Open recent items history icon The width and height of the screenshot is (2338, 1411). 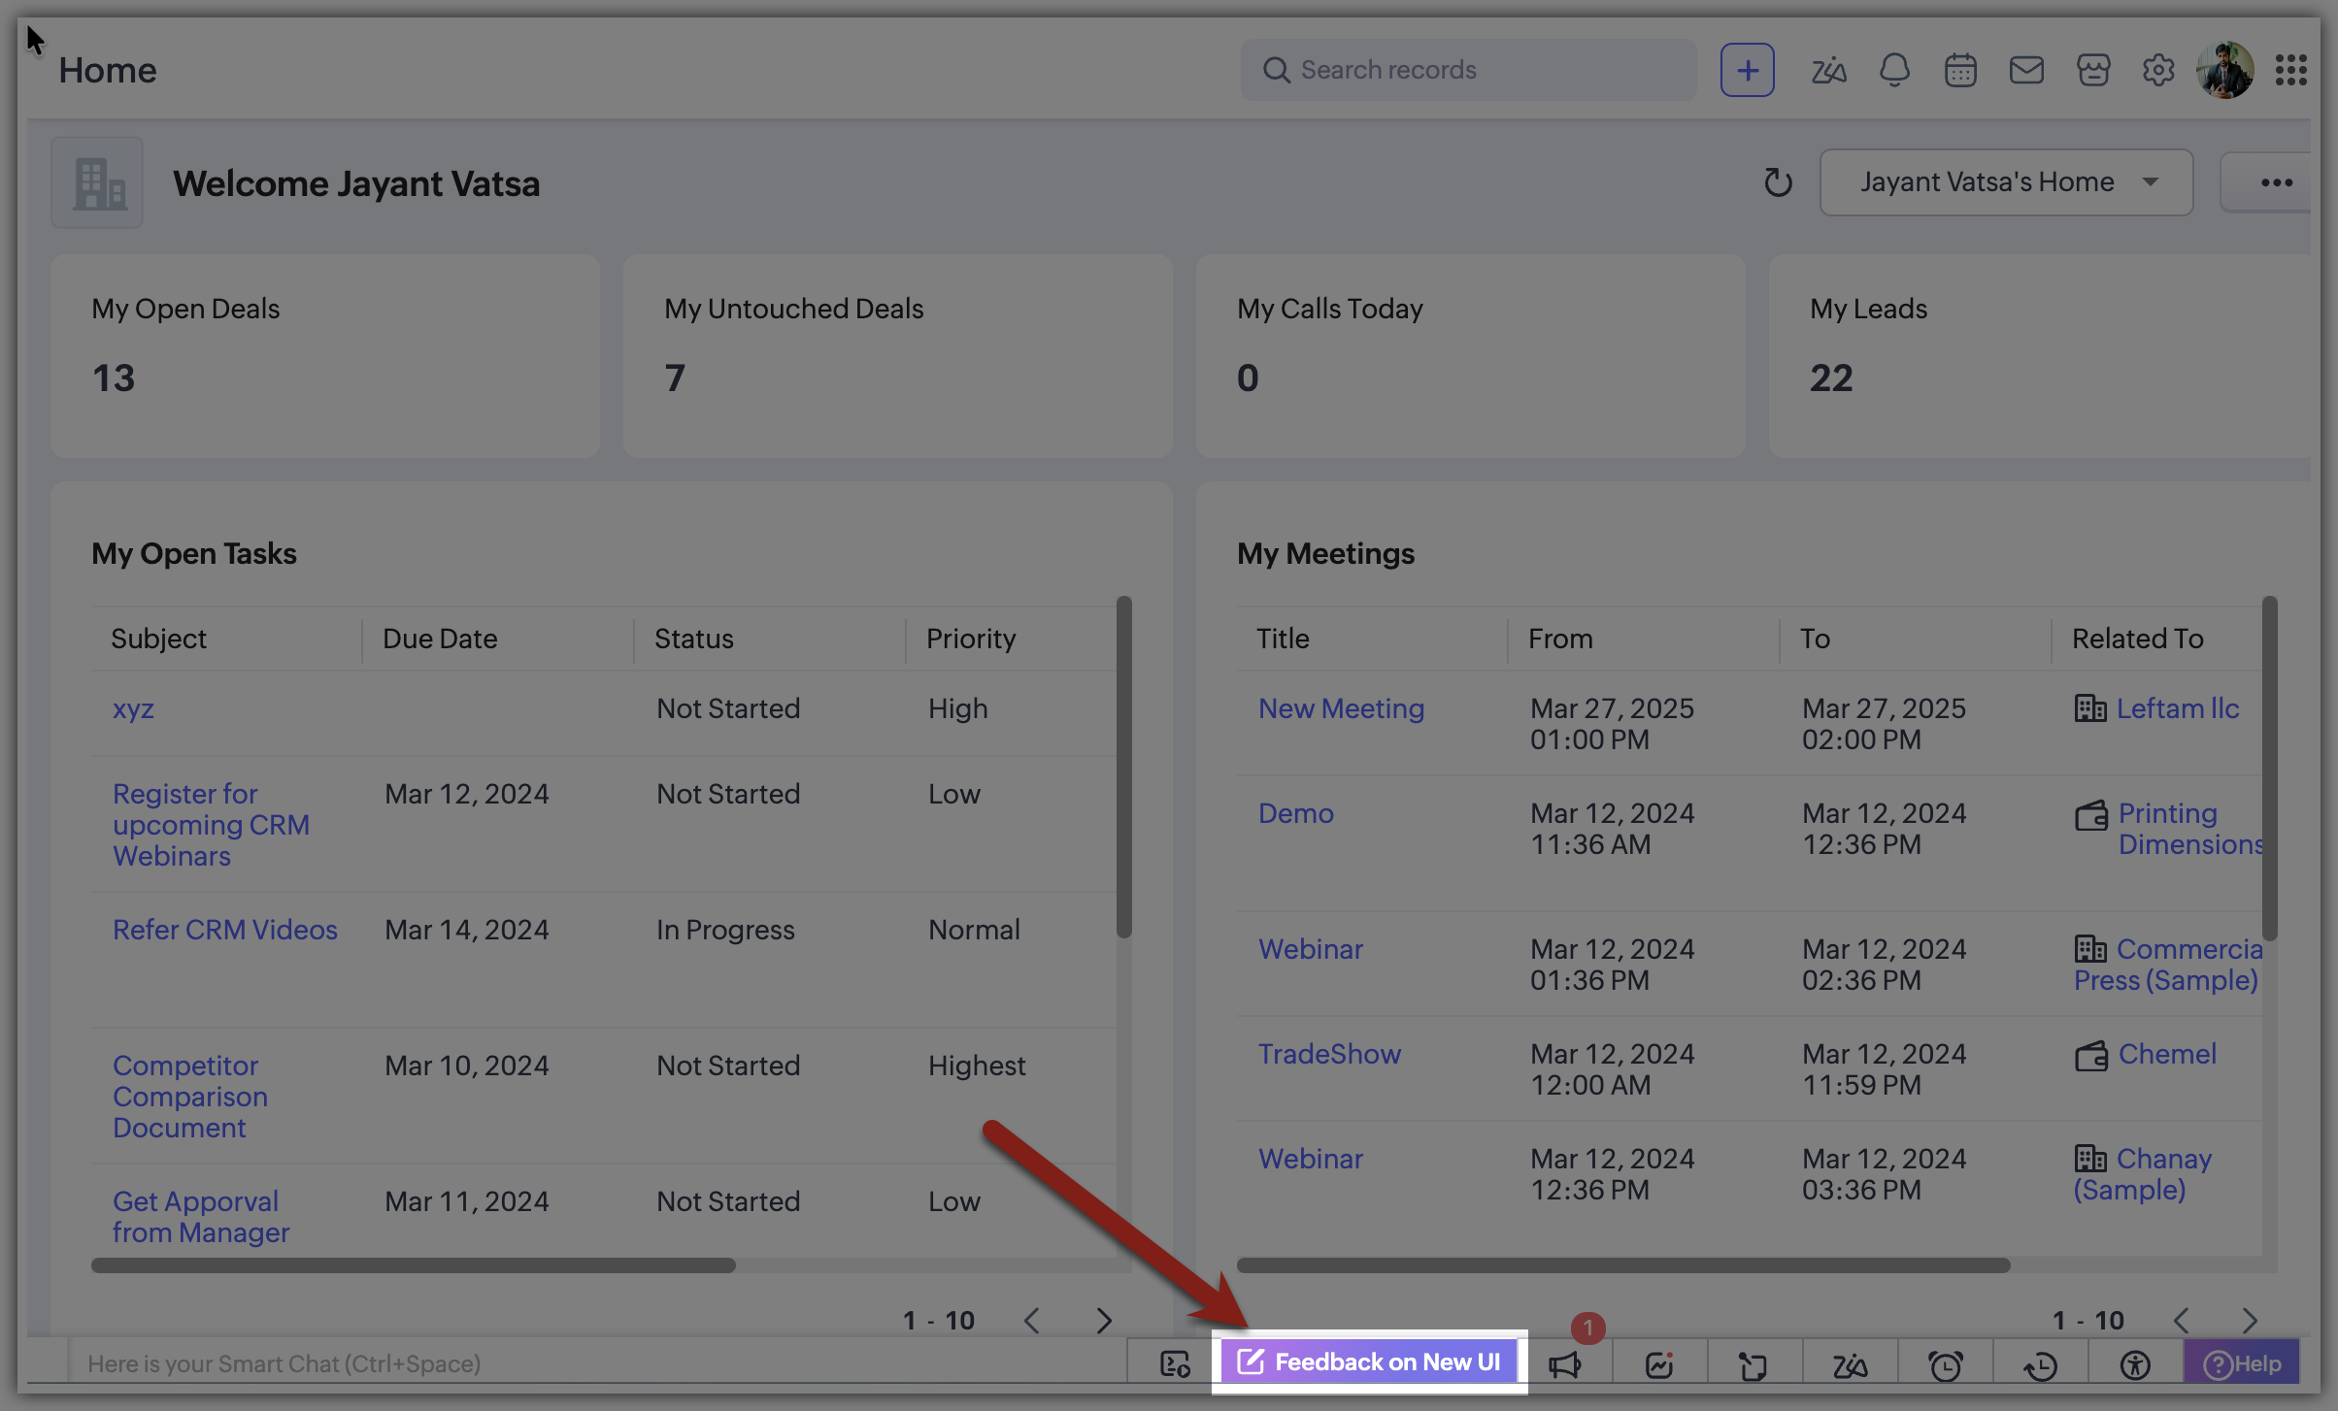pyautogui.click(x=2040, y=1365)
